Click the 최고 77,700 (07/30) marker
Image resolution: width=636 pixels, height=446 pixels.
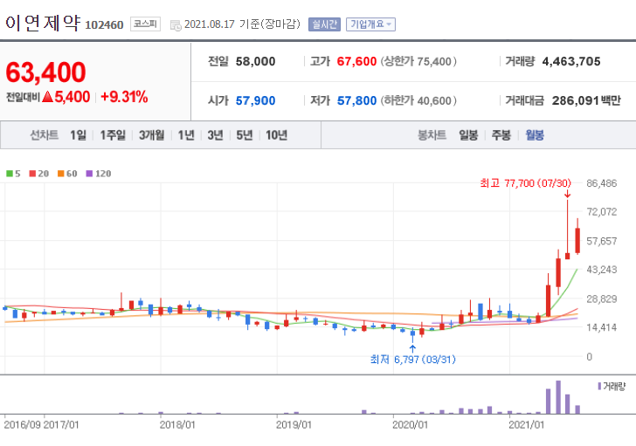coord(525,183)
